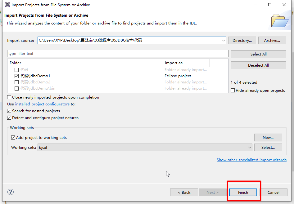Go to previous page with Back
Screen dimensions: 294x204
[x=184, y=193]
